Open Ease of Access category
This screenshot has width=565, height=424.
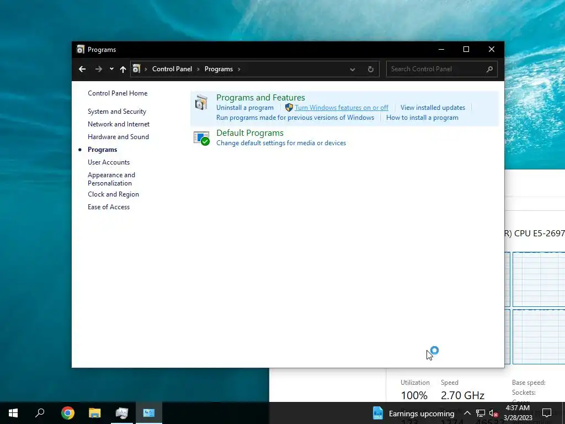(x=109, y=207)
